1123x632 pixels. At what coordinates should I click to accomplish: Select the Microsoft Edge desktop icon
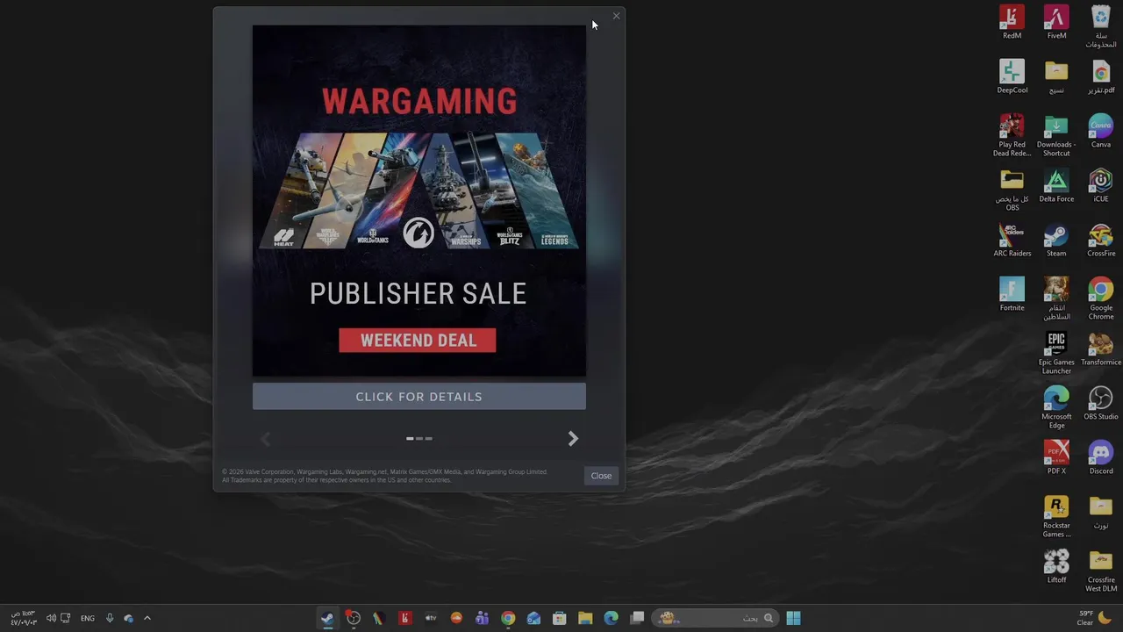pyautogui.click(x=1056, y=408)
